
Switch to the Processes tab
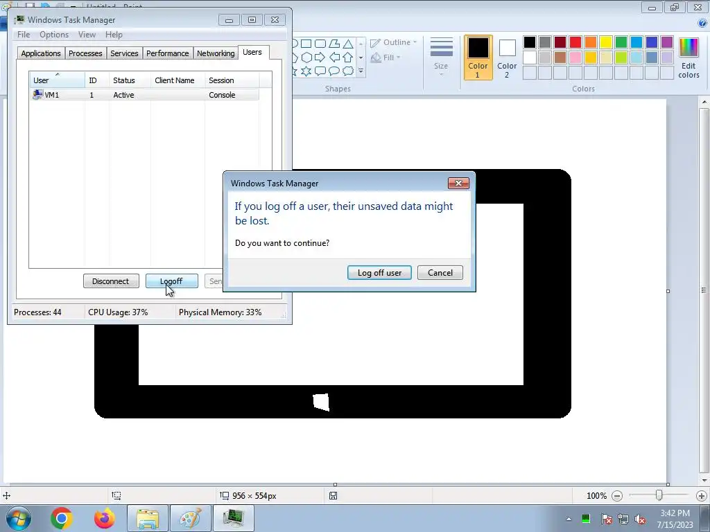pyautogui.click(x=85, y=53)
